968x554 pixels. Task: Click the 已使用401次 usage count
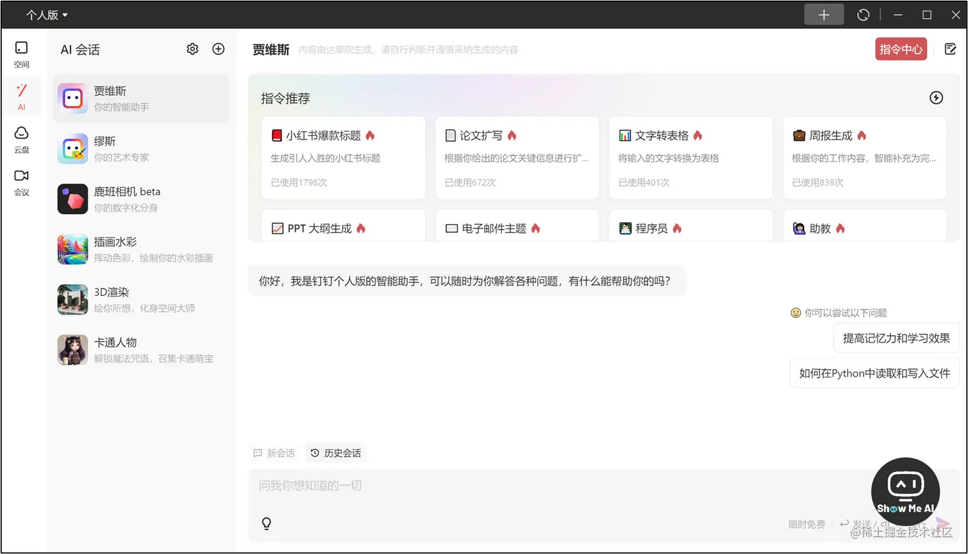point(644,182)
